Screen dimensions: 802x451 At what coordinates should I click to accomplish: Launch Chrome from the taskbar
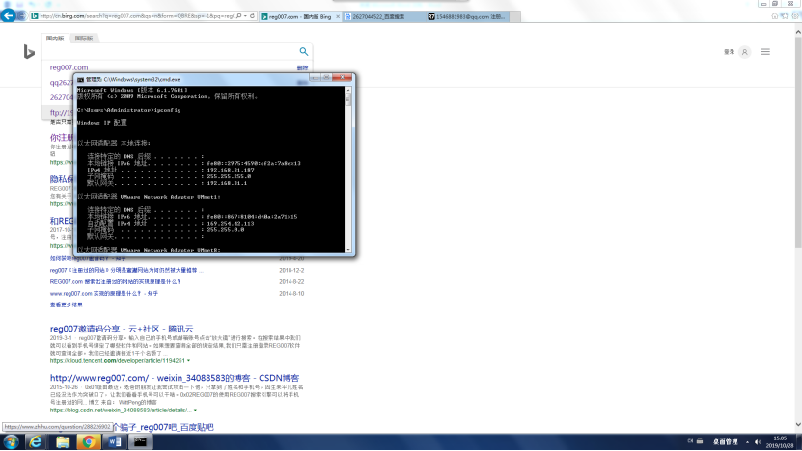pos(89,441)
